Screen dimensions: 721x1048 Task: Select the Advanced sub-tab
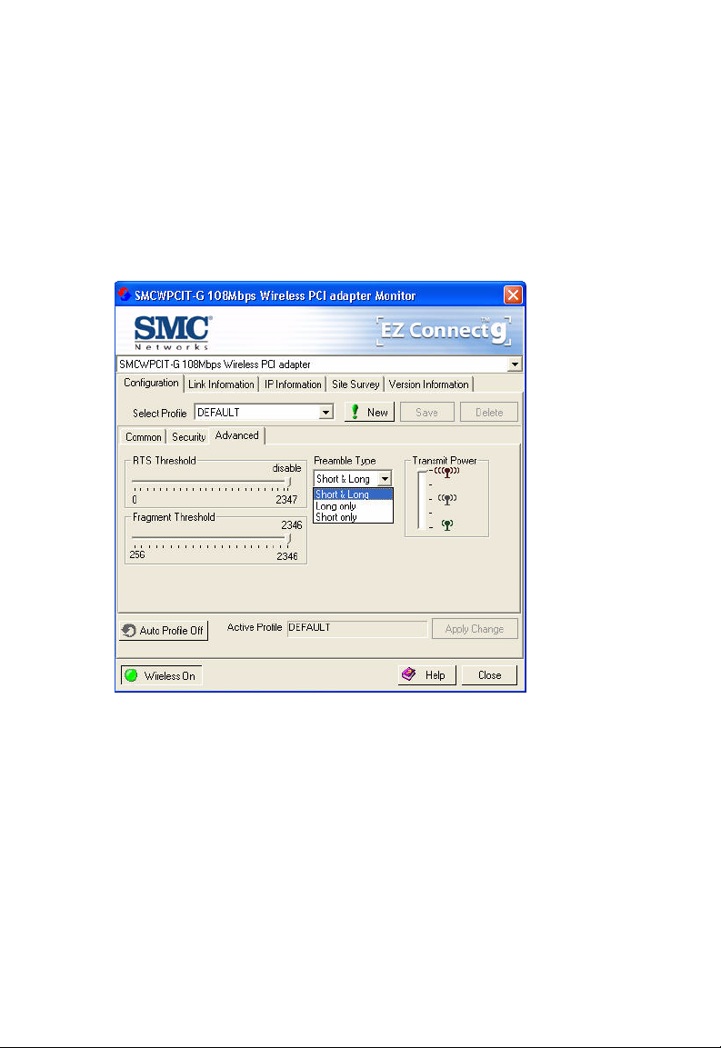(237, 435)
